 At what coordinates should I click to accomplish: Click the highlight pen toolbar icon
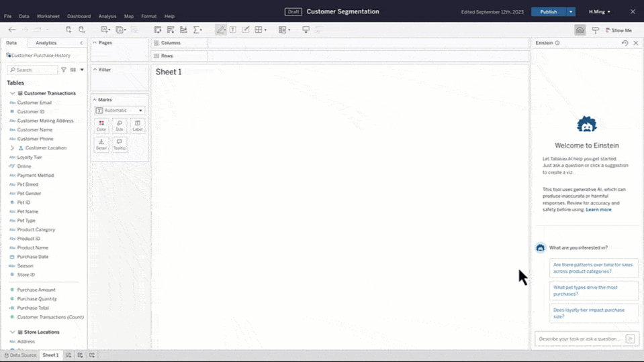[220, 29]
